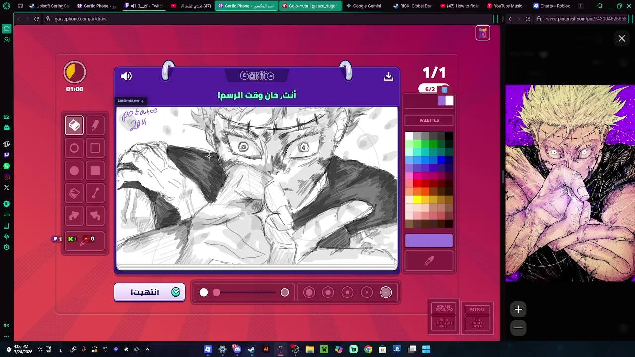Click the Pinterest reference image thumbnail

click(570, 183)
